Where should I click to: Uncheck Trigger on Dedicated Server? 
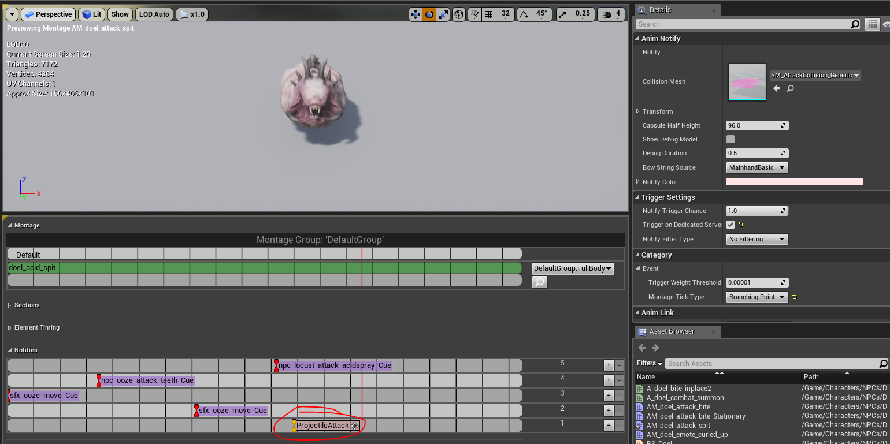tap(730, 225)
